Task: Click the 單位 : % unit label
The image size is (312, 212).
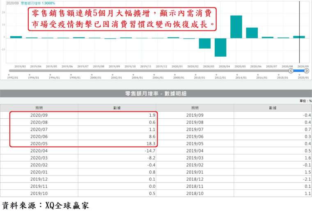Action: [306, 101]
